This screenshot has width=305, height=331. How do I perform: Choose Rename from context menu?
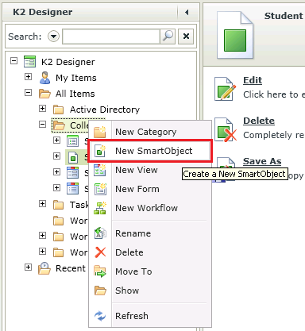[150, 233]
